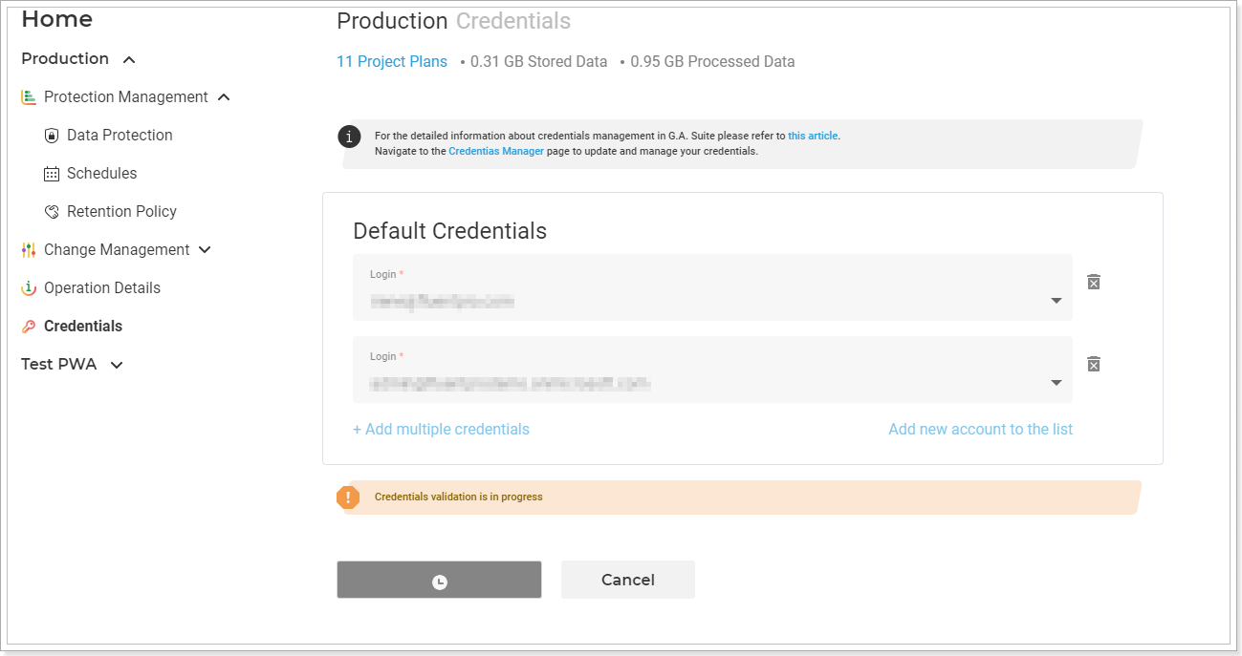The width and height of the screenshot is (1242, 656).
Task: Expand Change Management chevron
Action: tap(205, 250)
